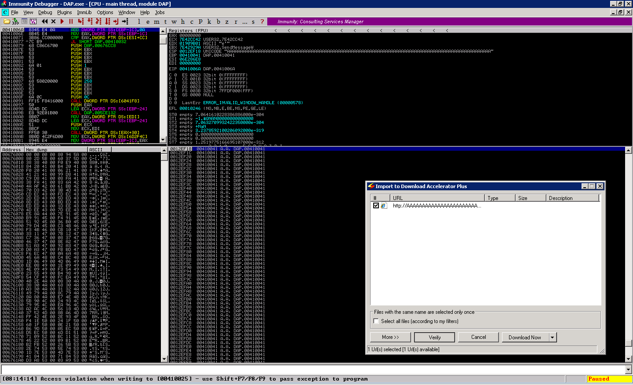Open memory map with the 'm' icon
Viewport: 633px width, 385px height.
pos(156,22)
